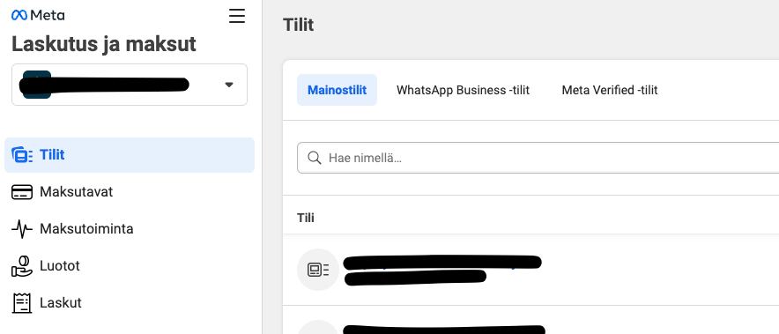Click the Luotot hand-with-coin icon

click(21, 266)
